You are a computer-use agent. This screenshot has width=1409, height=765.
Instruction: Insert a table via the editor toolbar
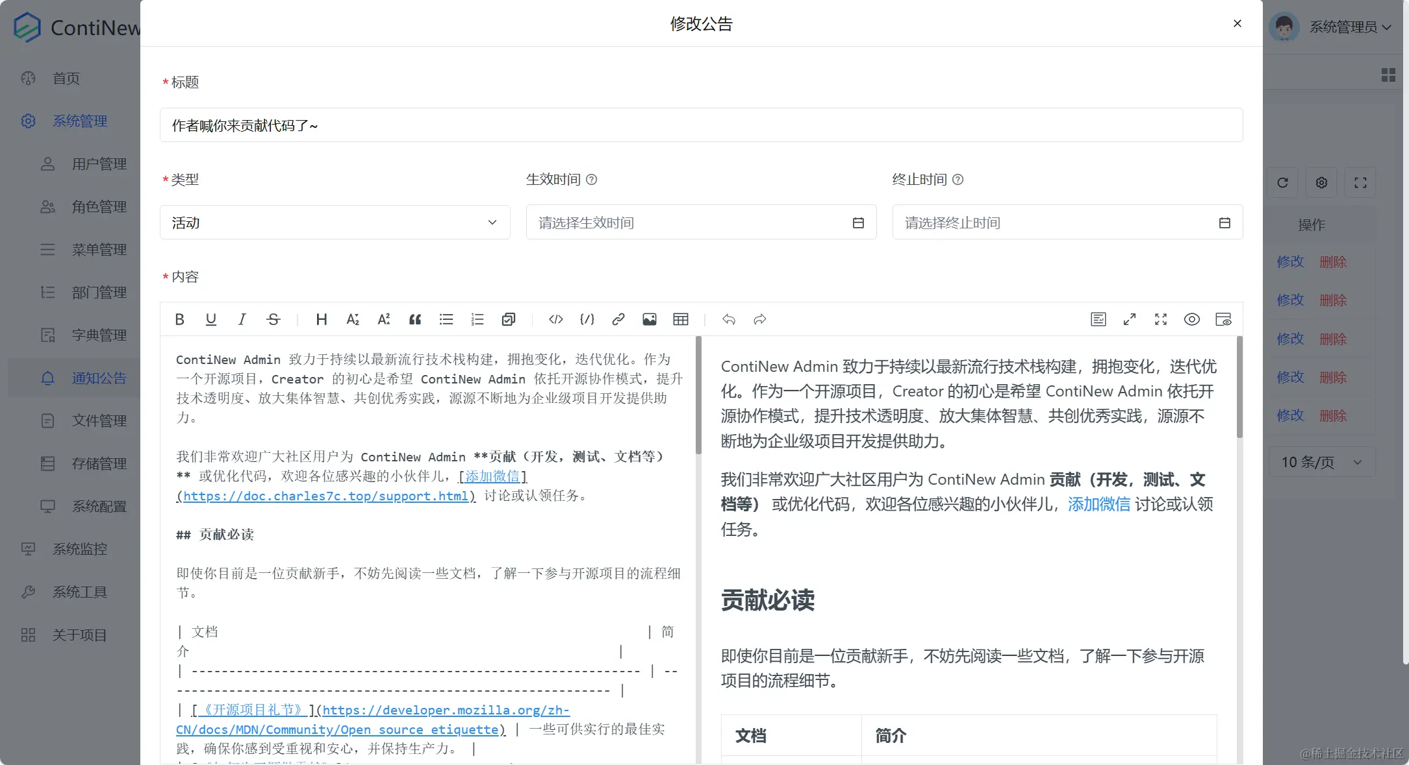(x=680, y=319)
